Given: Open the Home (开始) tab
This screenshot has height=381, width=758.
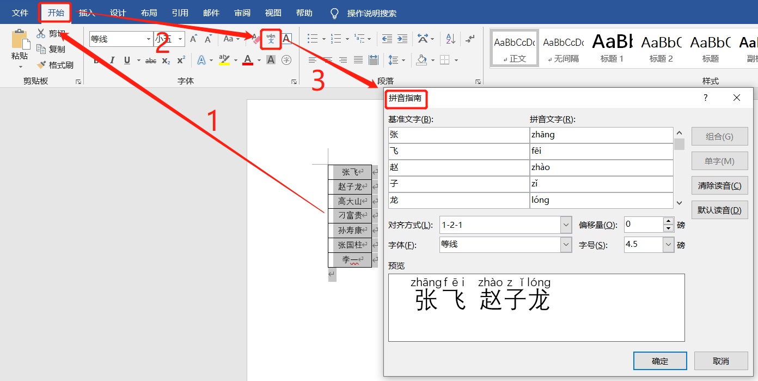Looking at the screenshot, I should tap(56, 13).
